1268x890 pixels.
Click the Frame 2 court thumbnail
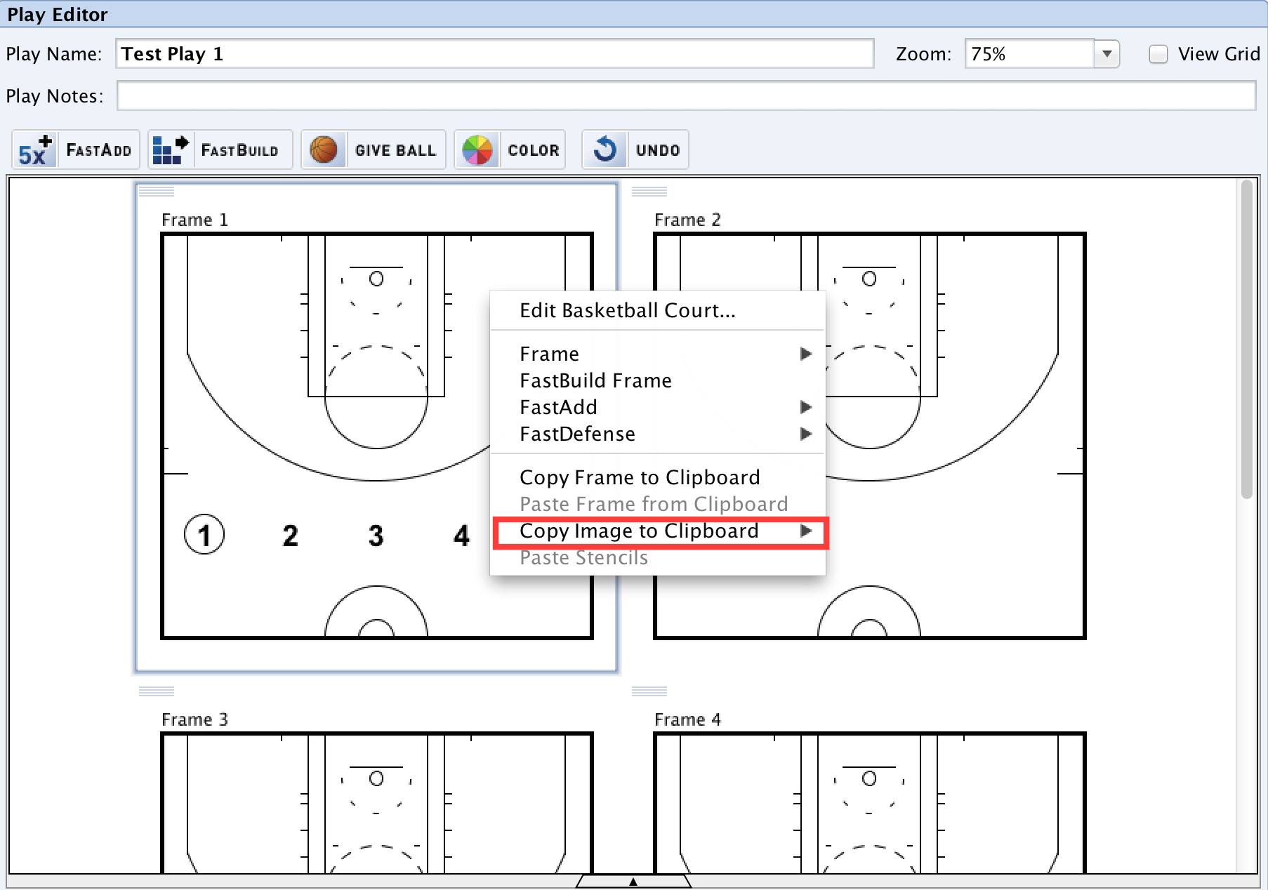tap(870, 435)
